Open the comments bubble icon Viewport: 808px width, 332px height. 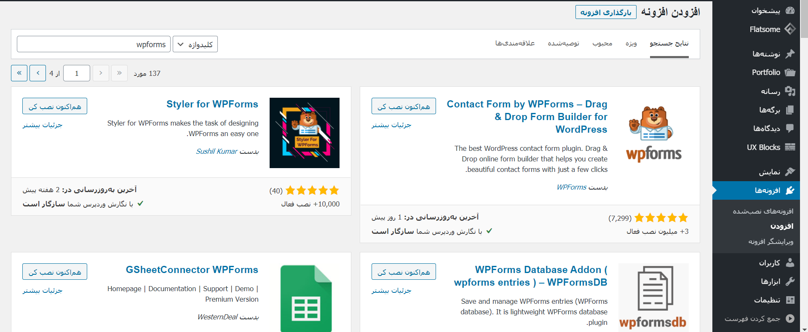[790, 128]
